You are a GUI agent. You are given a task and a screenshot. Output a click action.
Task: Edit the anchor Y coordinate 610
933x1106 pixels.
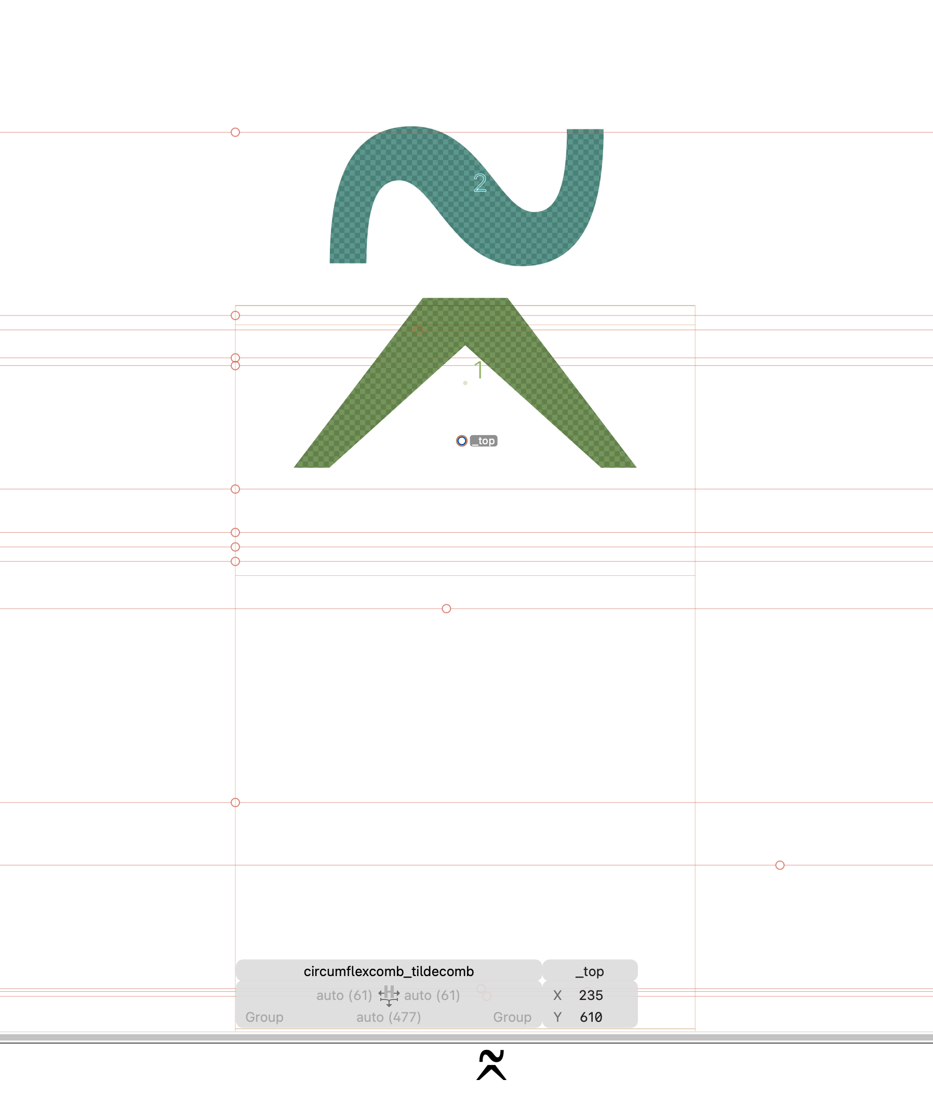point(591,1017)
